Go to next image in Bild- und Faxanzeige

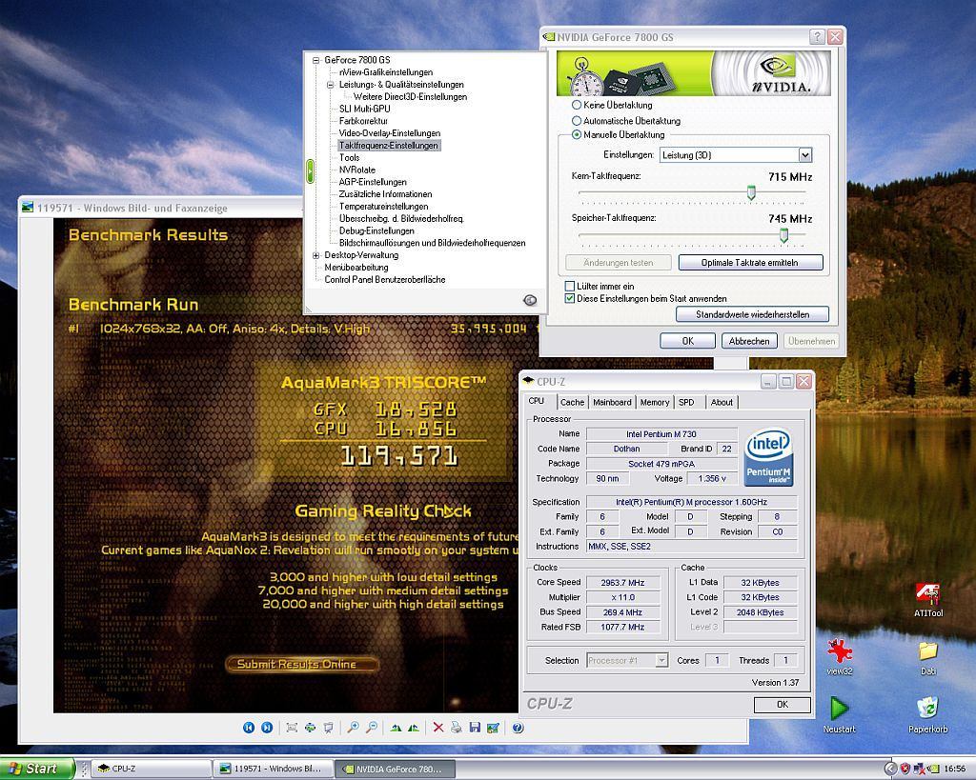click(267, 727)
